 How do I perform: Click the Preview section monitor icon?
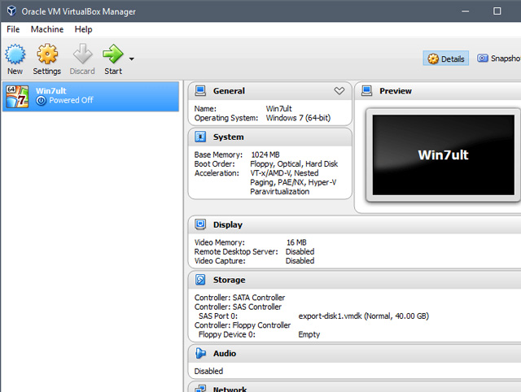(x=366, y=91)
